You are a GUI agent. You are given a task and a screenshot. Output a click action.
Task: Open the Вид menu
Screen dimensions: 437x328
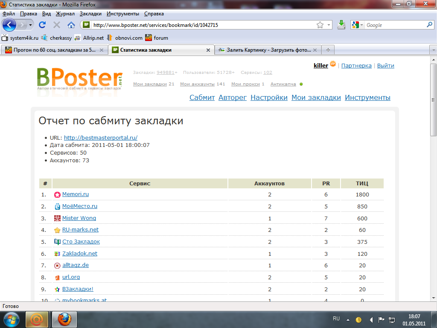(47, 14)
